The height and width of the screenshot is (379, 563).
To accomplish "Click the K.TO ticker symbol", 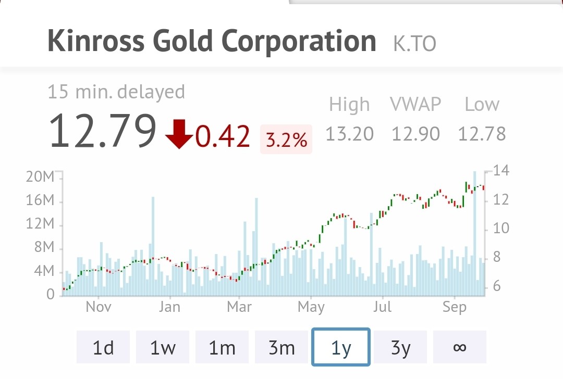I will click(414, 45).
